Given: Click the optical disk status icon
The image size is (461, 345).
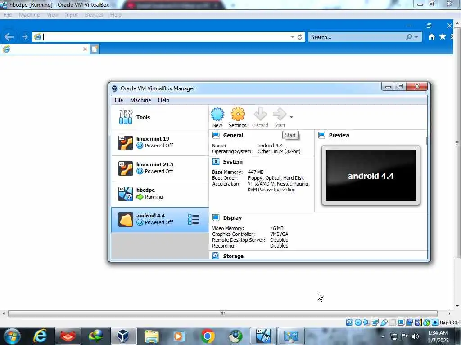Looking at the screenshot, I should (358, 323).
